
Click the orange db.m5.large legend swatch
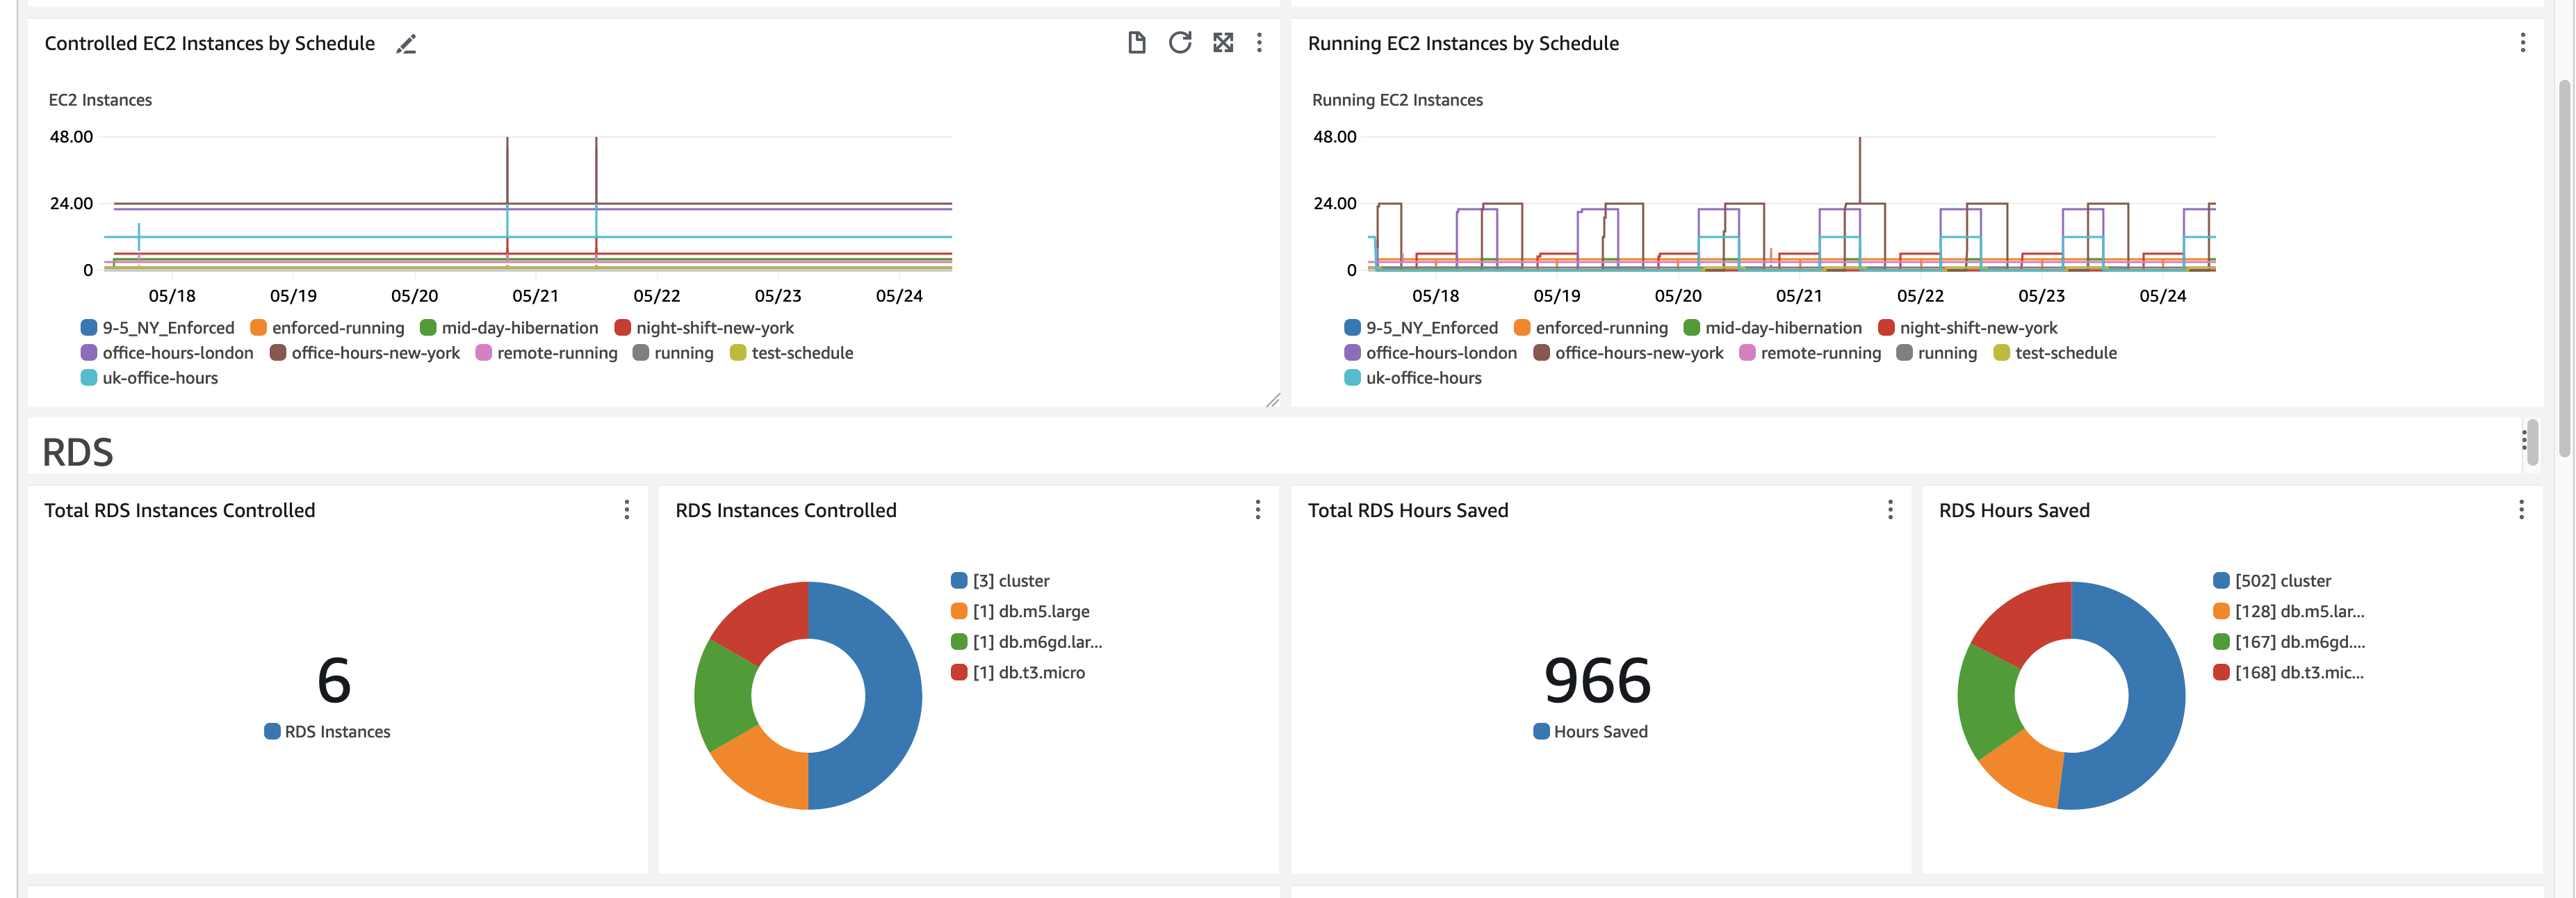point(958,611)
